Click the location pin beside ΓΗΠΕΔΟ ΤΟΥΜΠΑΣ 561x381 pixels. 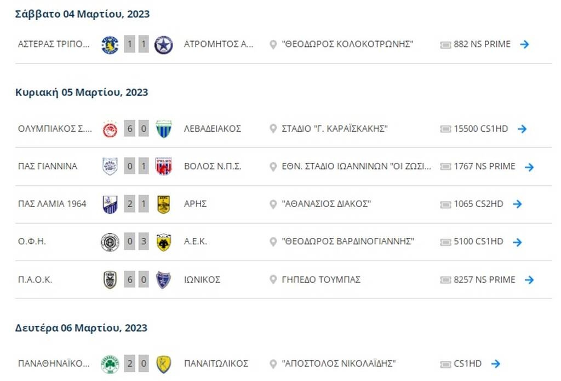[273, 279]
